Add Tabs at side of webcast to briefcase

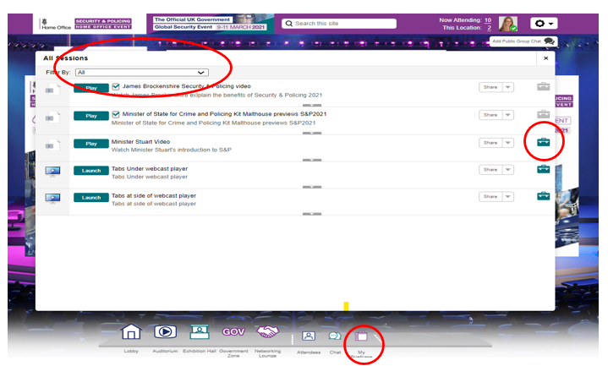[x=543, y=196]
